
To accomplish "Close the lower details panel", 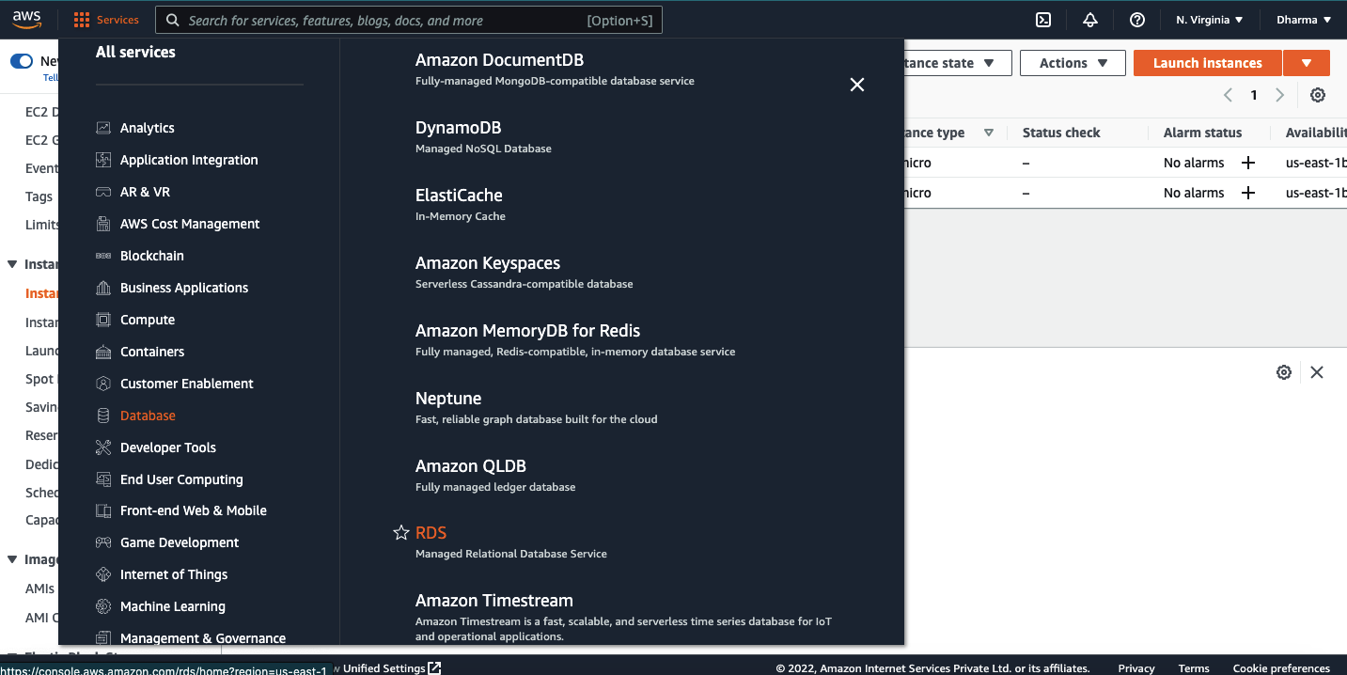I will [x=1317, y=372].
